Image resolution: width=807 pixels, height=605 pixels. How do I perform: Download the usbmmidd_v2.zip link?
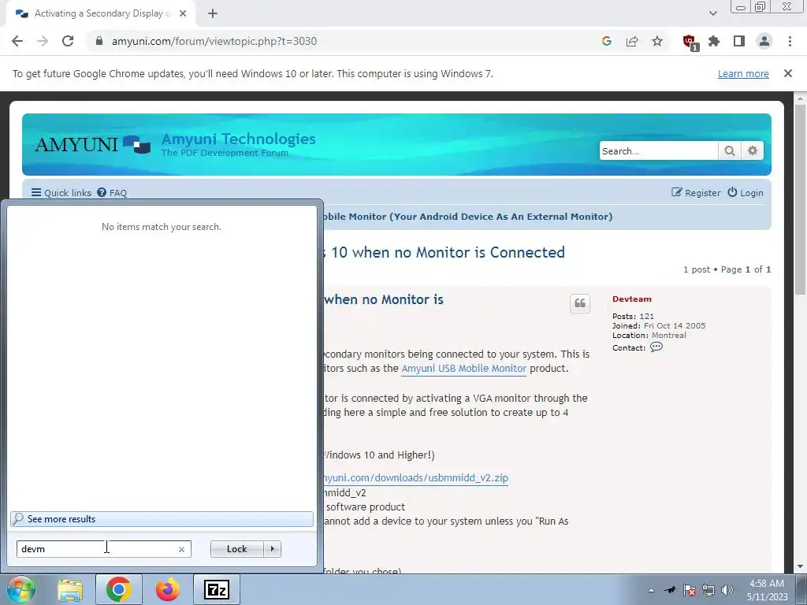pyautogui.click(x=415, y=478)
